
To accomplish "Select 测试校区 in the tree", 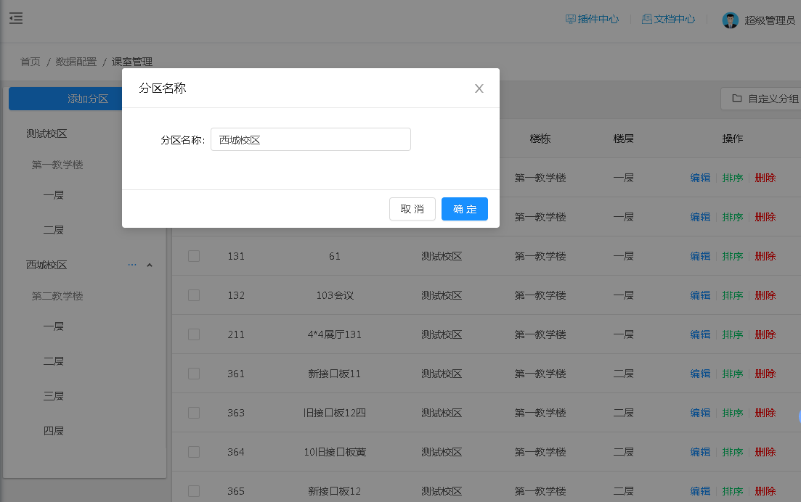I will (46, 133).
